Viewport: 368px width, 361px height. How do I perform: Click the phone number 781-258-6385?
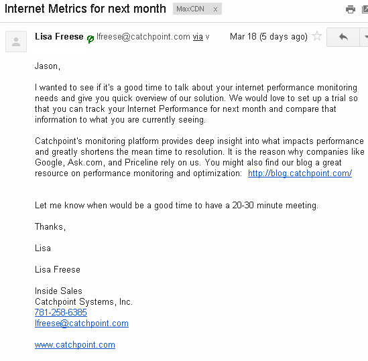pyautogui.click(x=61, y=313)
